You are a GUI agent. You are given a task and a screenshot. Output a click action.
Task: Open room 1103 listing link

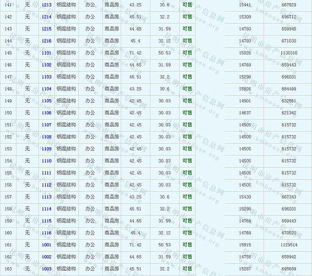[x=46, y=77]
